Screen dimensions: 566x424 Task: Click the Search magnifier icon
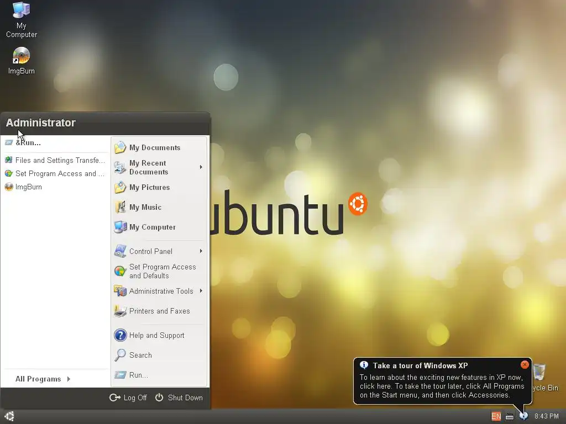[120, 355]
